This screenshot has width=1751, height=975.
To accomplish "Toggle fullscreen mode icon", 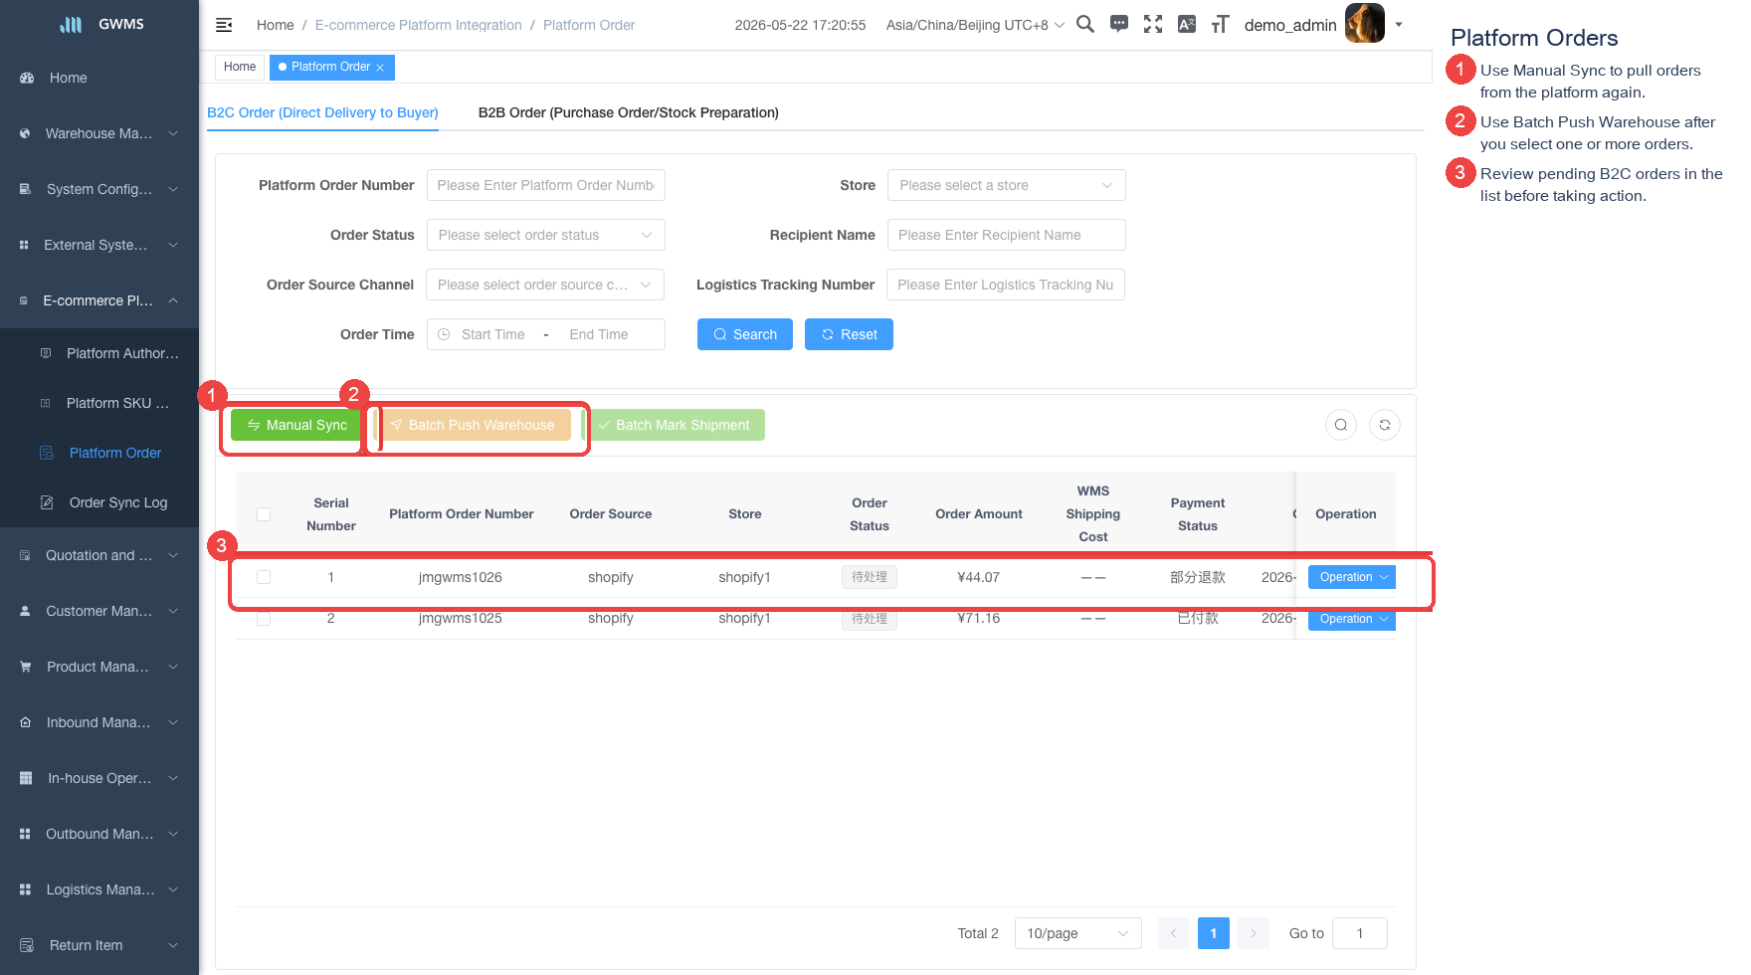I will point(1153,24).
